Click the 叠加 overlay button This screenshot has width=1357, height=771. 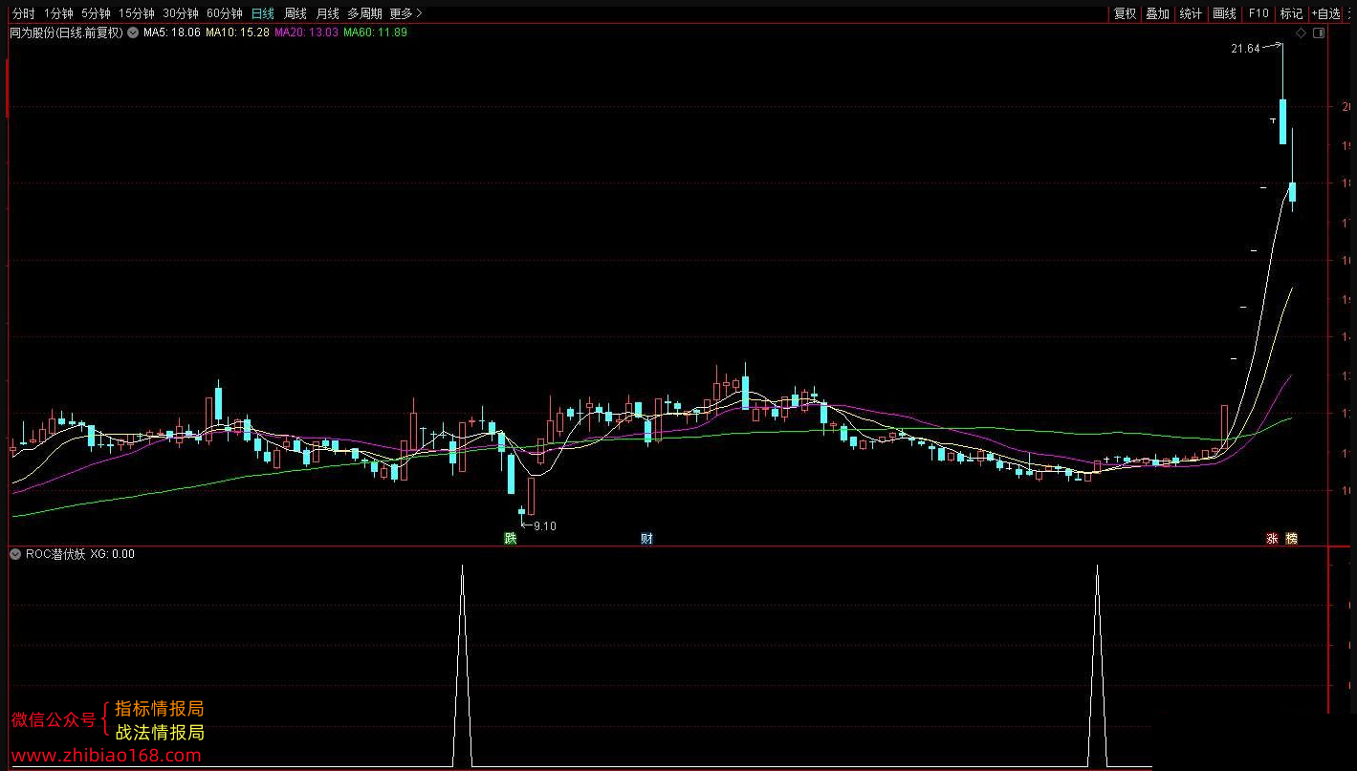[1157, 13]
